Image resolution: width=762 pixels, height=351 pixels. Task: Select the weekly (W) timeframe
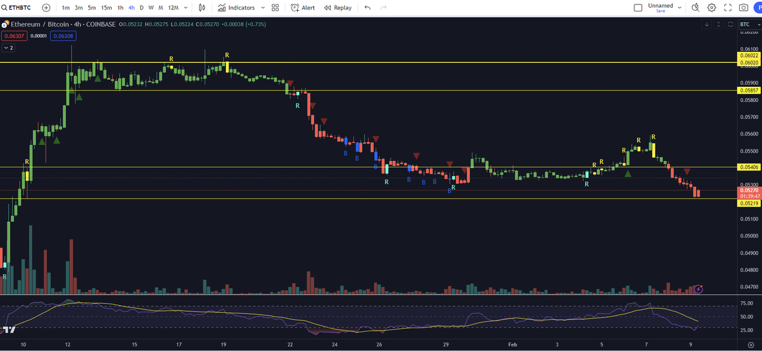pos(150,8)
